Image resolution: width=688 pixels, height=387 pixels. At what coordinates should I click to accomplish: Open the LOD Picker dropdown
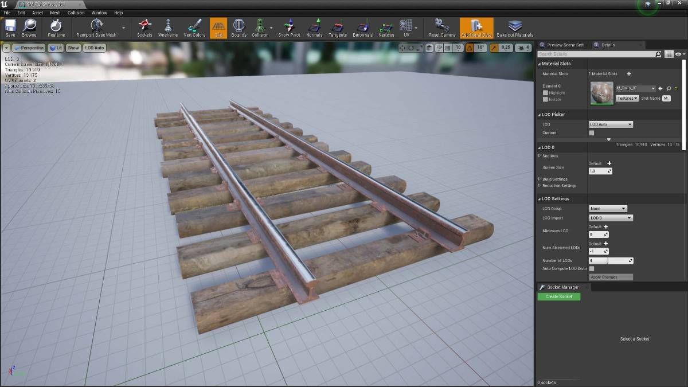tap(611, 124)
